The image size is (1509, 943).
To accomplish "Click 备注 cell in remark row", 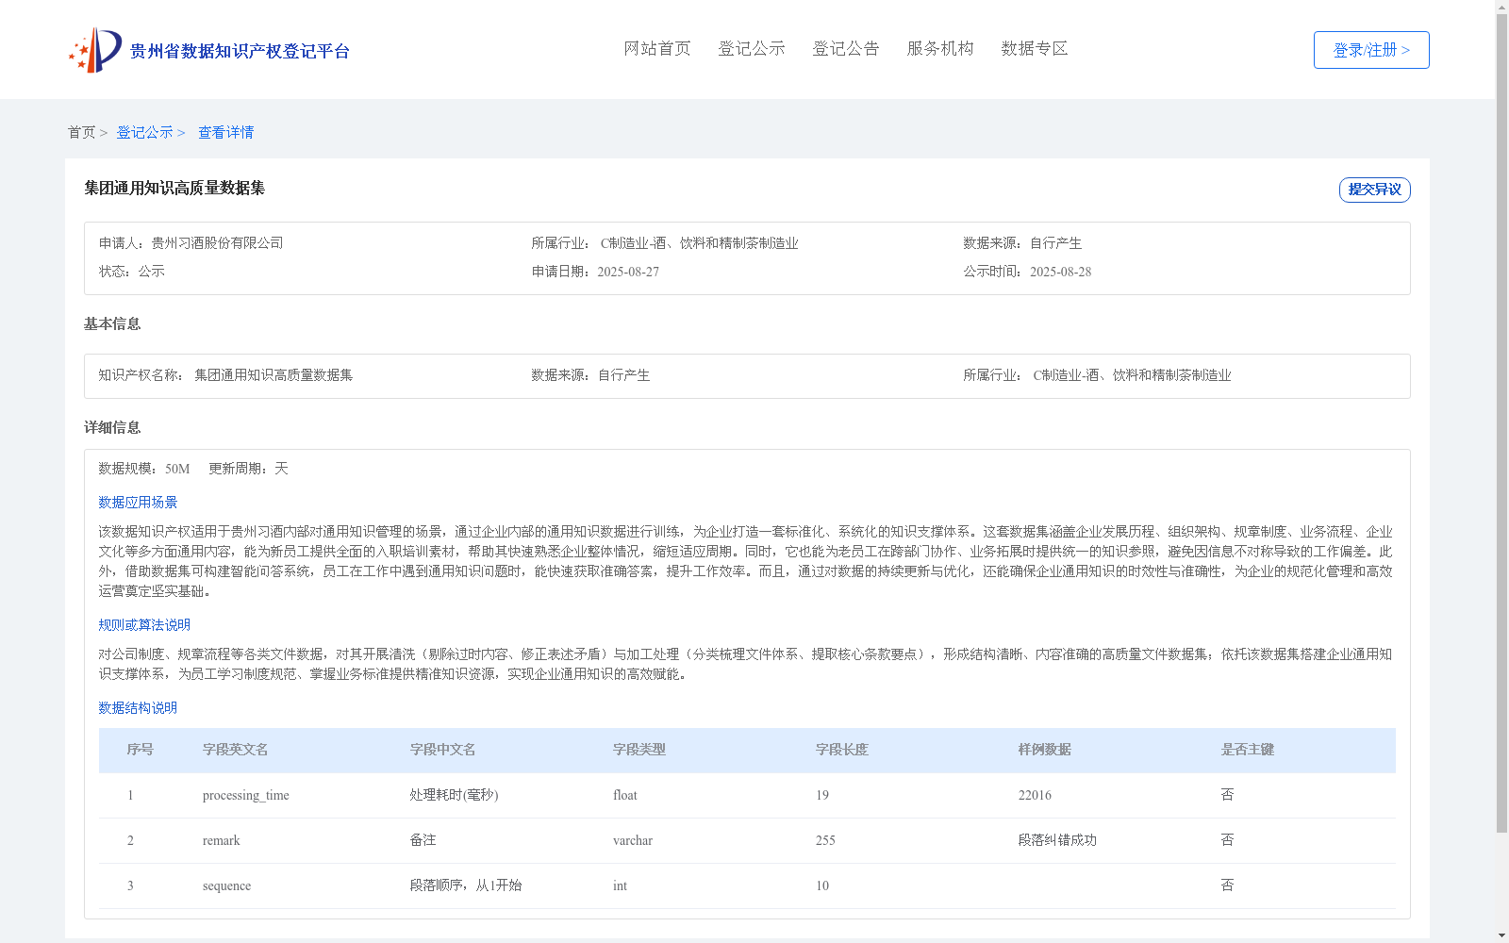I will coord(423,840).
